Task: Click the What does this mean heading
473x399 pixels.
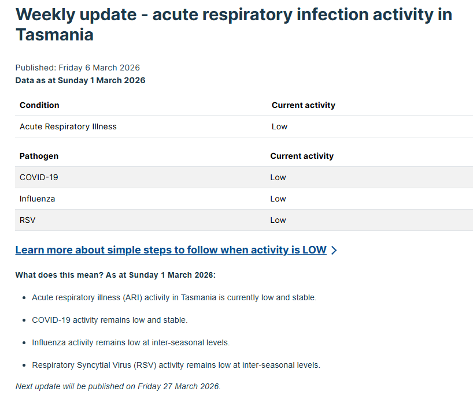Action: (x=115, y=275)
